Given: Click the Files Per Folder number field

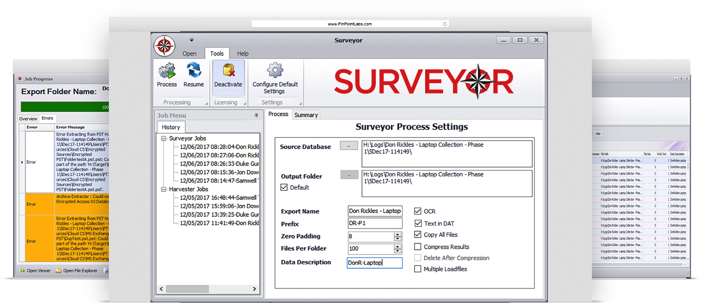Looking at the screenshot, I should point(371,249).
